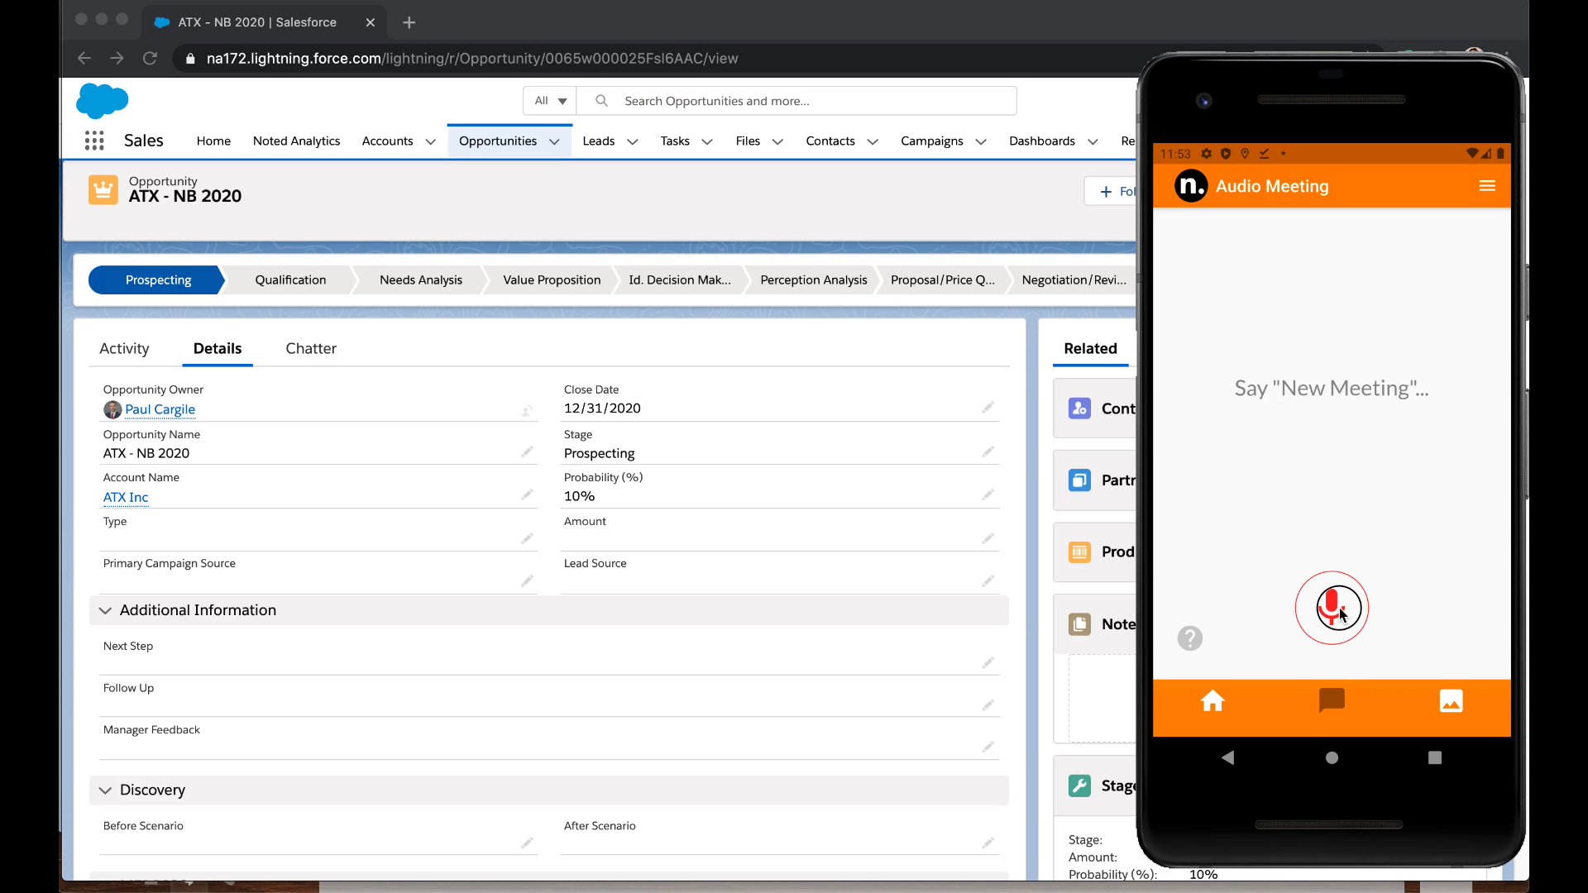Screen dimensions: 1588x893
Task: Click the Search Opportunities input field
Action: [x=796, y=101]
